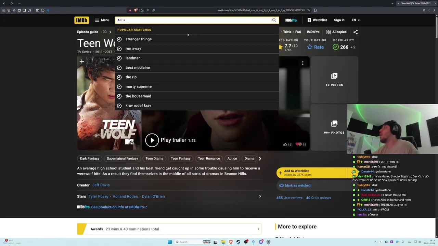Open 40 Critic reviews
This screenshot has width=438, height=246.
[319, 198]
